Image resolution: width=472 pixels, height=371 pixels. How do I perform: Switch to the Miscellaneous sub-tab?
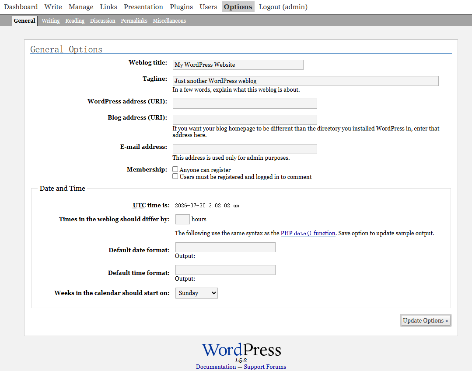coord(169,21)
